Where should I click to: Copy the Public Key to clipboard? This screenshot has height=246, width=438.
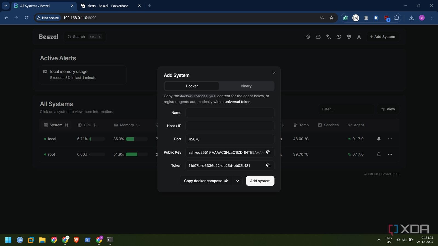click(x=268, y=152)
